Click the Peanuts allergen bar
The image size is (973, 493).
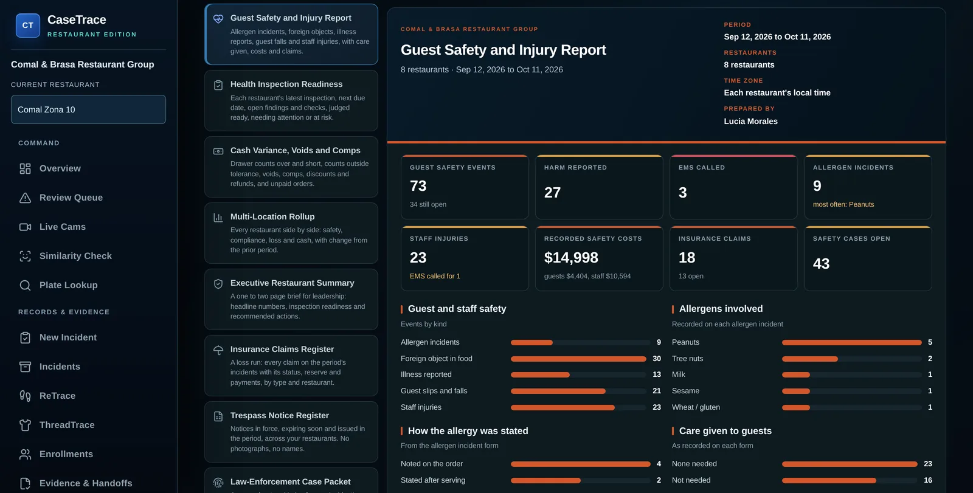(x=851, y=342)
